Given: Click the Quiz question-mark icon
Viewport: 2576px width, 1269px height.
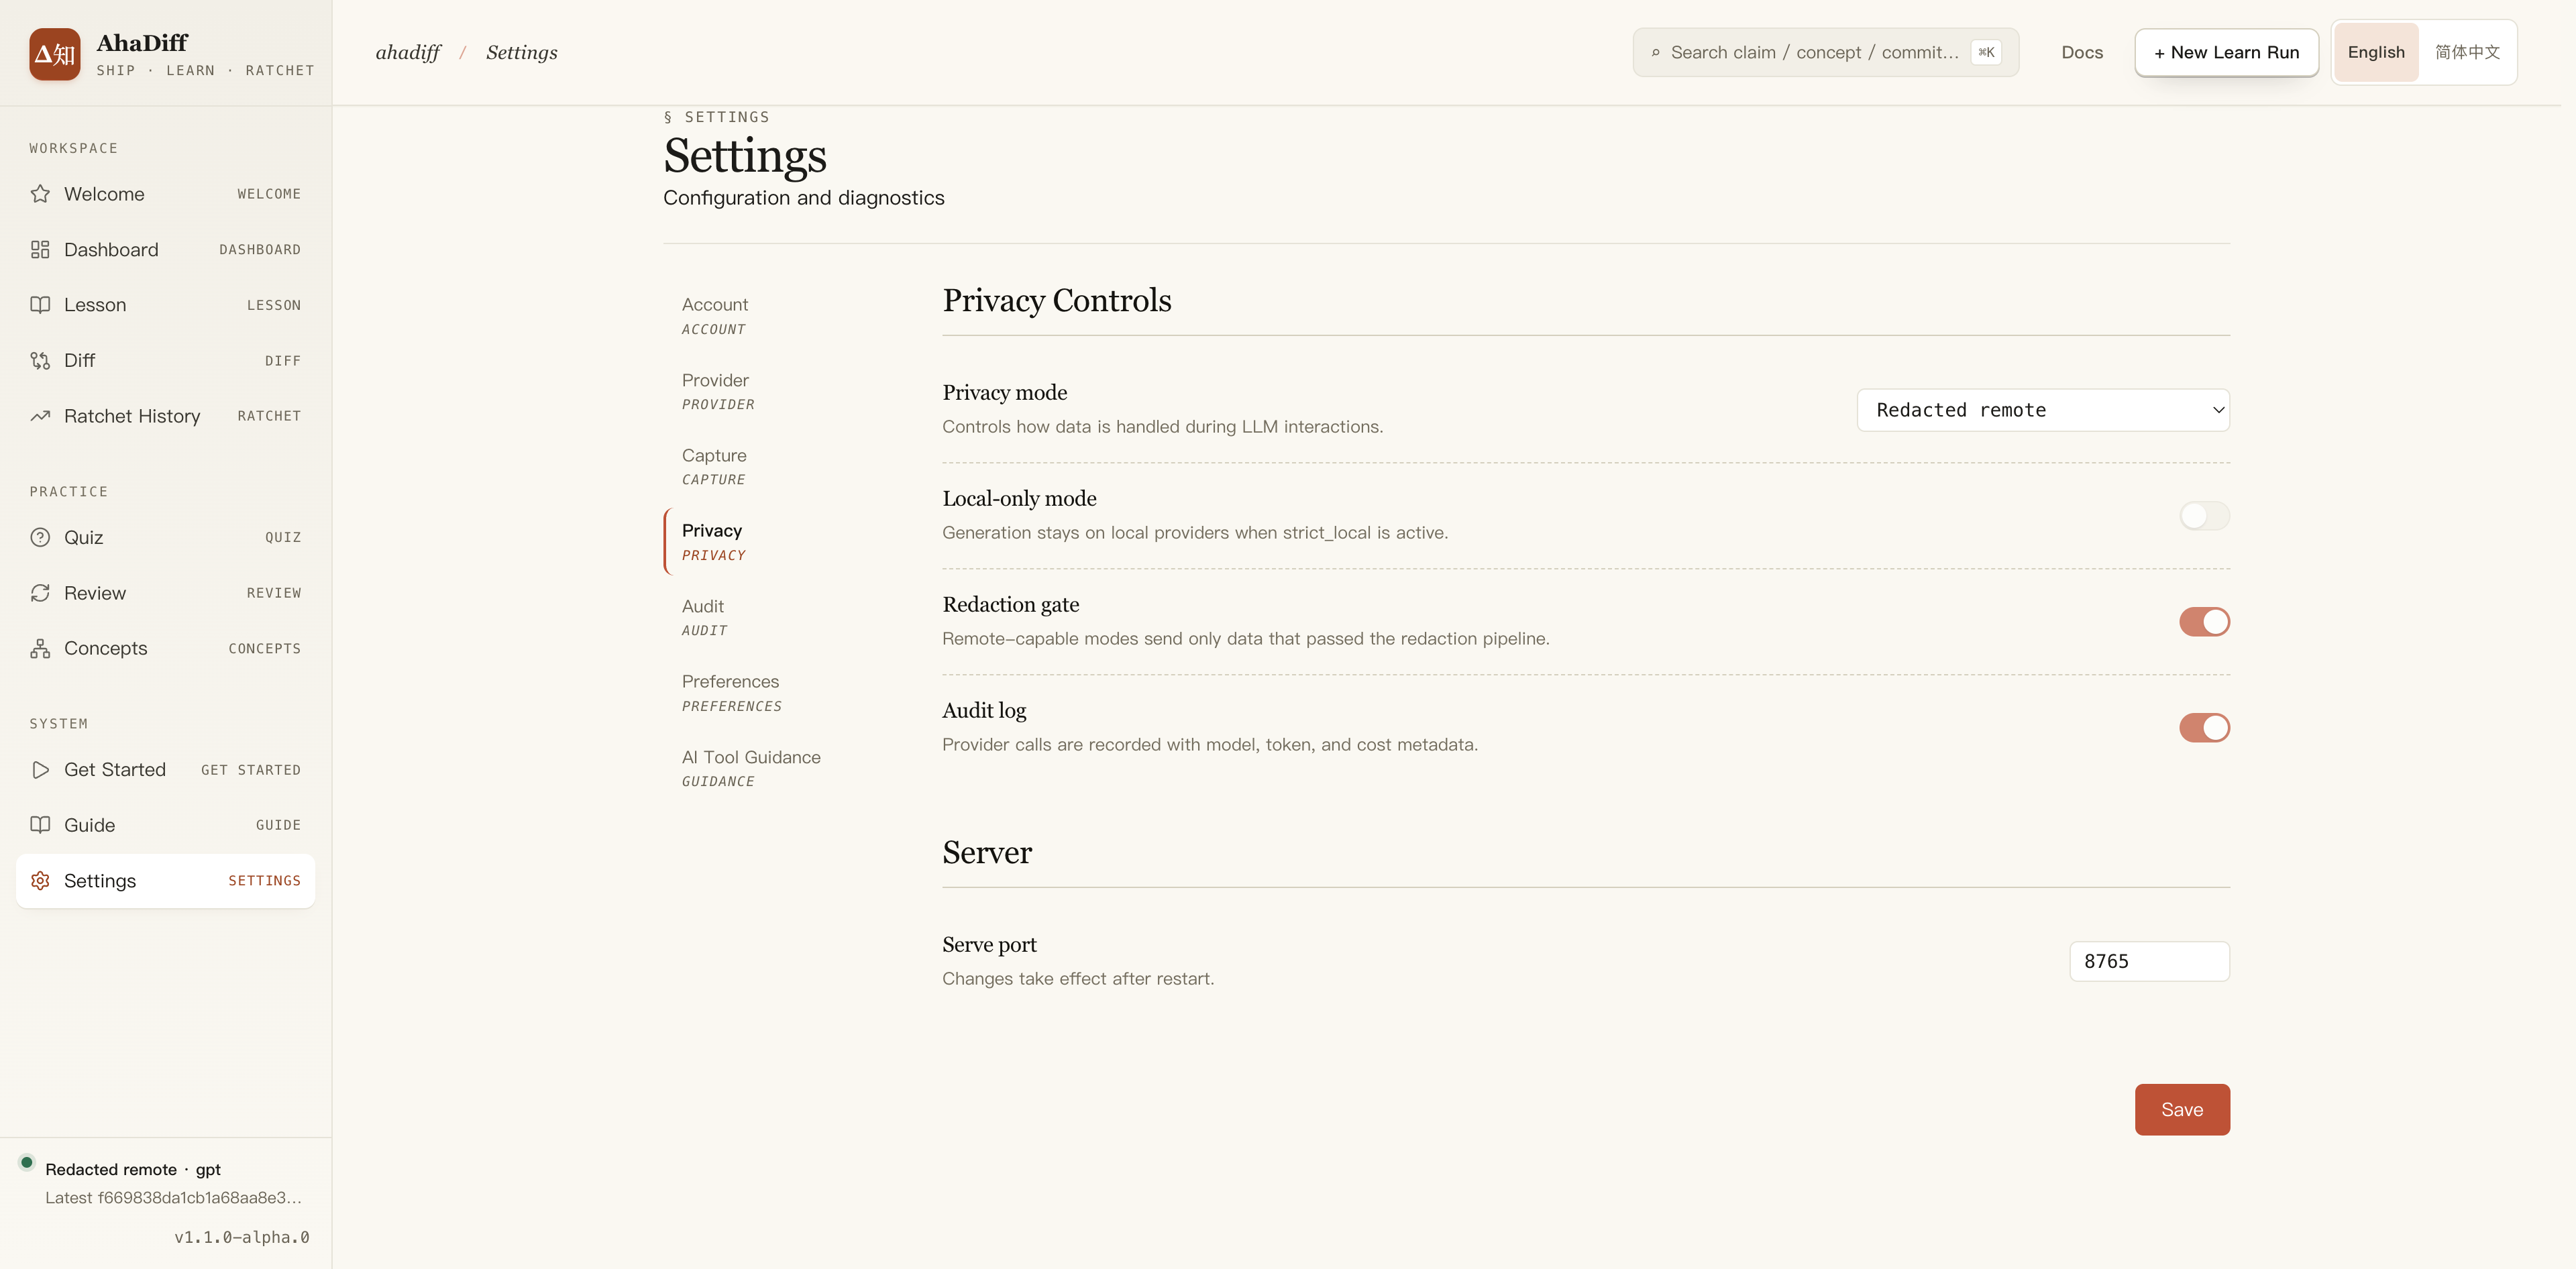Looking at the screenshot, I should tap(40, 537).
